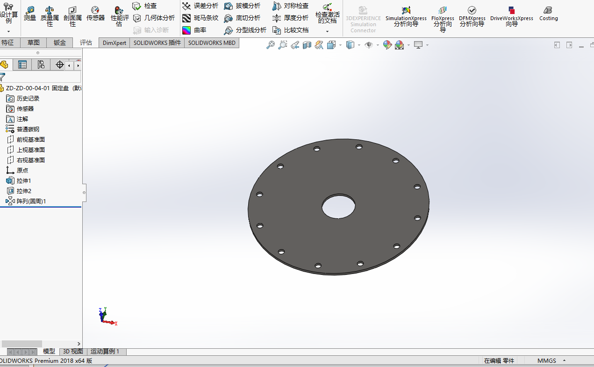Switch to the 钣金 tab
The width and height of the screenshot is (594, 367).
tap(60, 43)
